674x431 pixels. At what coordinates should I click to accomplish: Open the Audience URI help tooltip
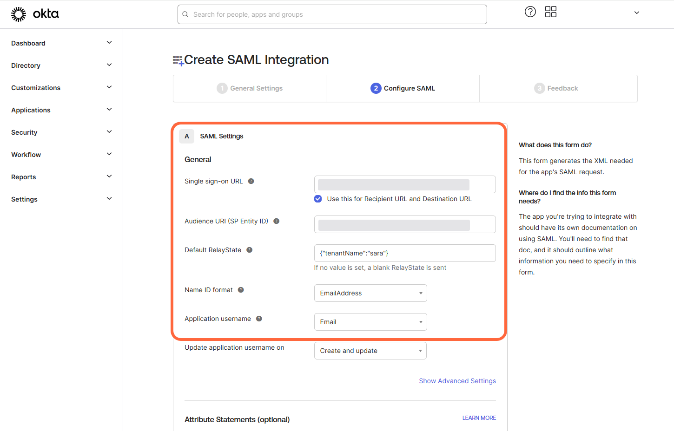(276, 221)
